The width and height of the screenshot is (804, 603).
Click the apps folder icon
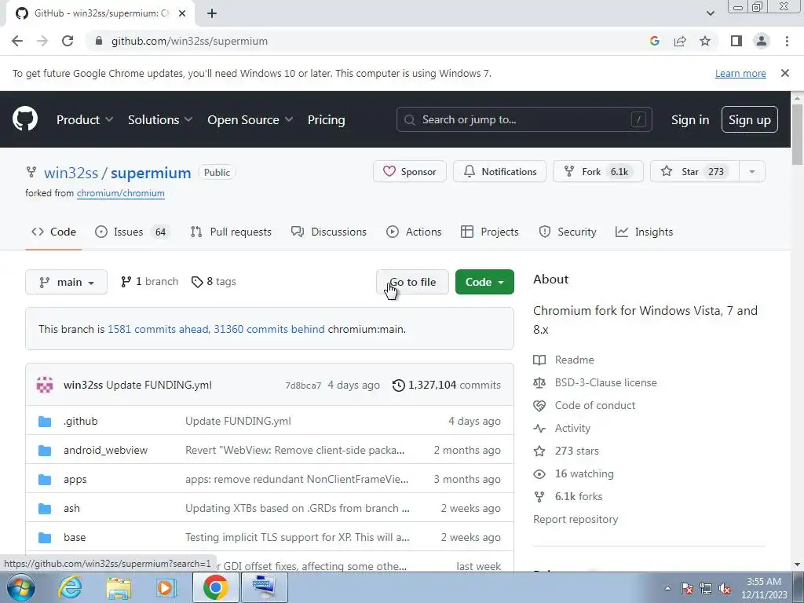pyautogui.click(x=45, y=480)
